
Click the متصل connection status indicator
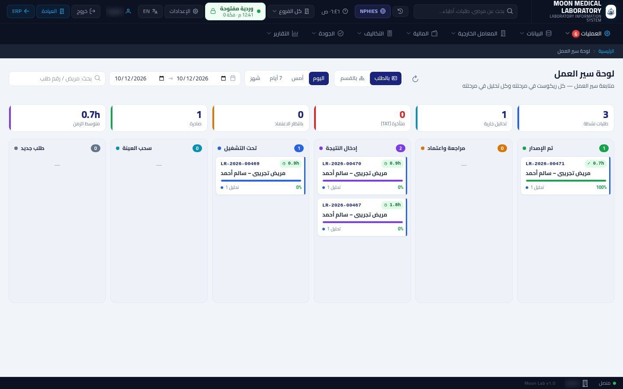pos(607,383)
